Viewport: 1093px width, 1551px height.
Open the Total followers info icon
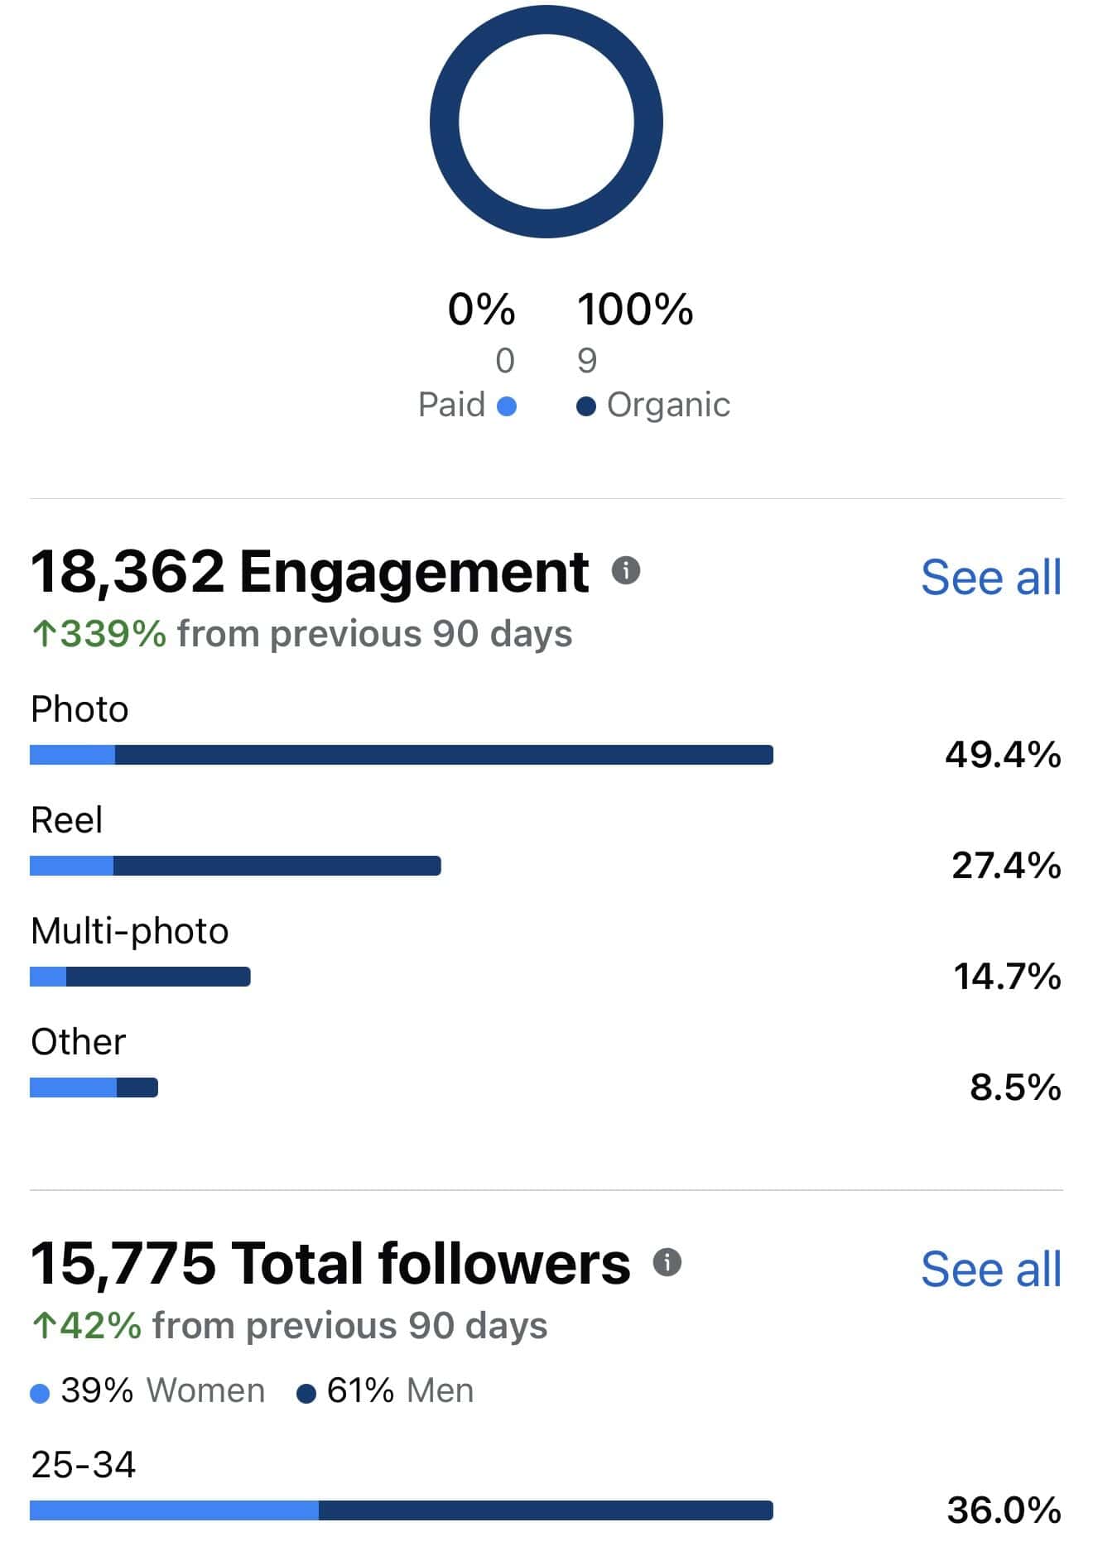[667, 1261]
